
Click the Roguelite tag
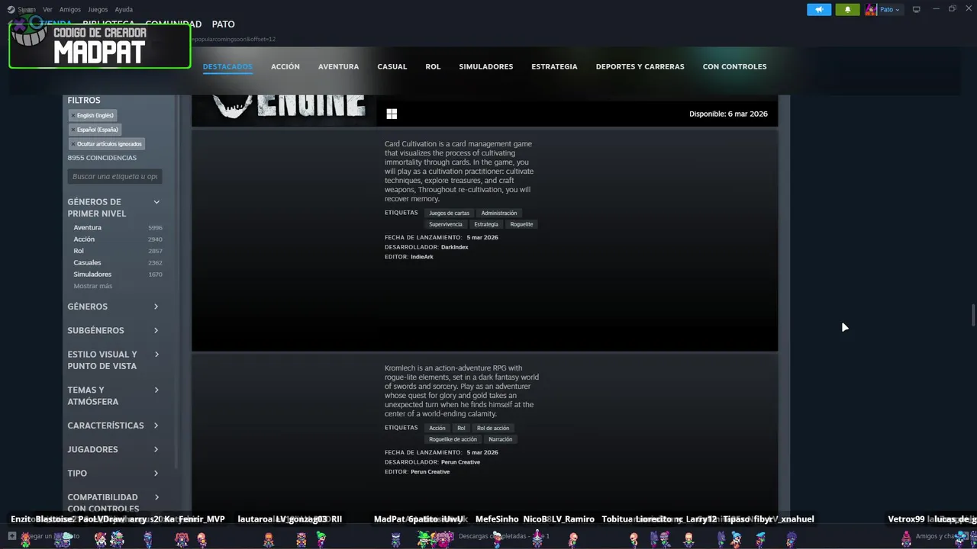521,224
